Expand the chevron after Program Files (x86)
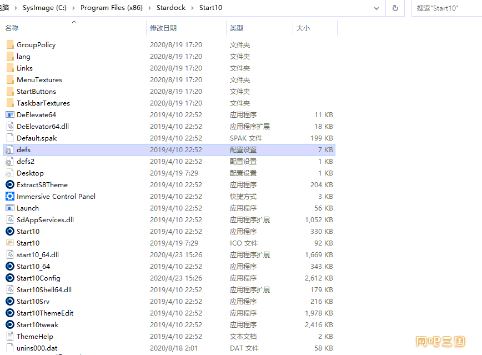Image resolution: width=482 pixels, height=355 pixels. pos(150,8)
